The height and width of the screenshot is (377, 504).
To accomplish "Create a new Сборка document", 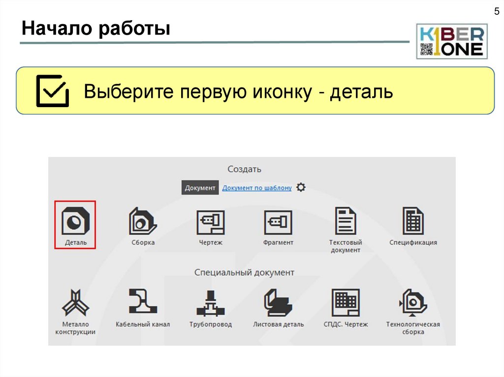I will 143,221.
